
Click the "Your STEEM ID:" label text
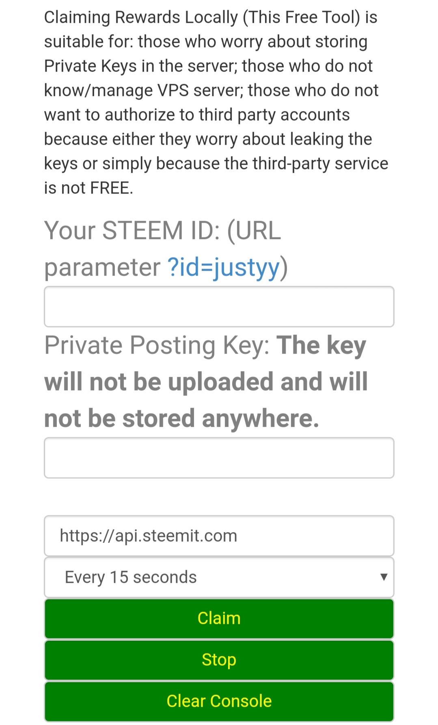click(x=132, y=231)
